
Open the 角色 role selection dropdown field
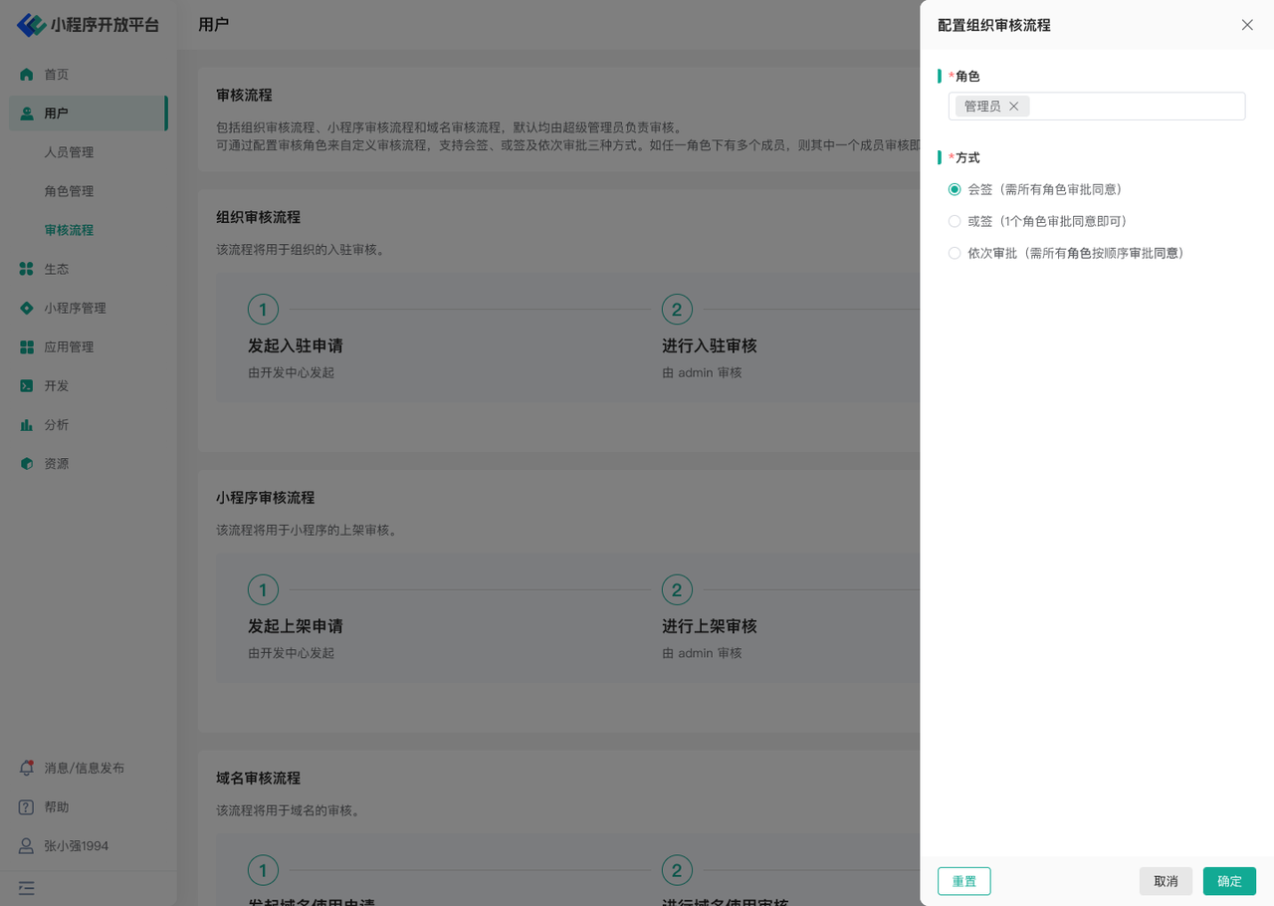[x=1135, y=107]
